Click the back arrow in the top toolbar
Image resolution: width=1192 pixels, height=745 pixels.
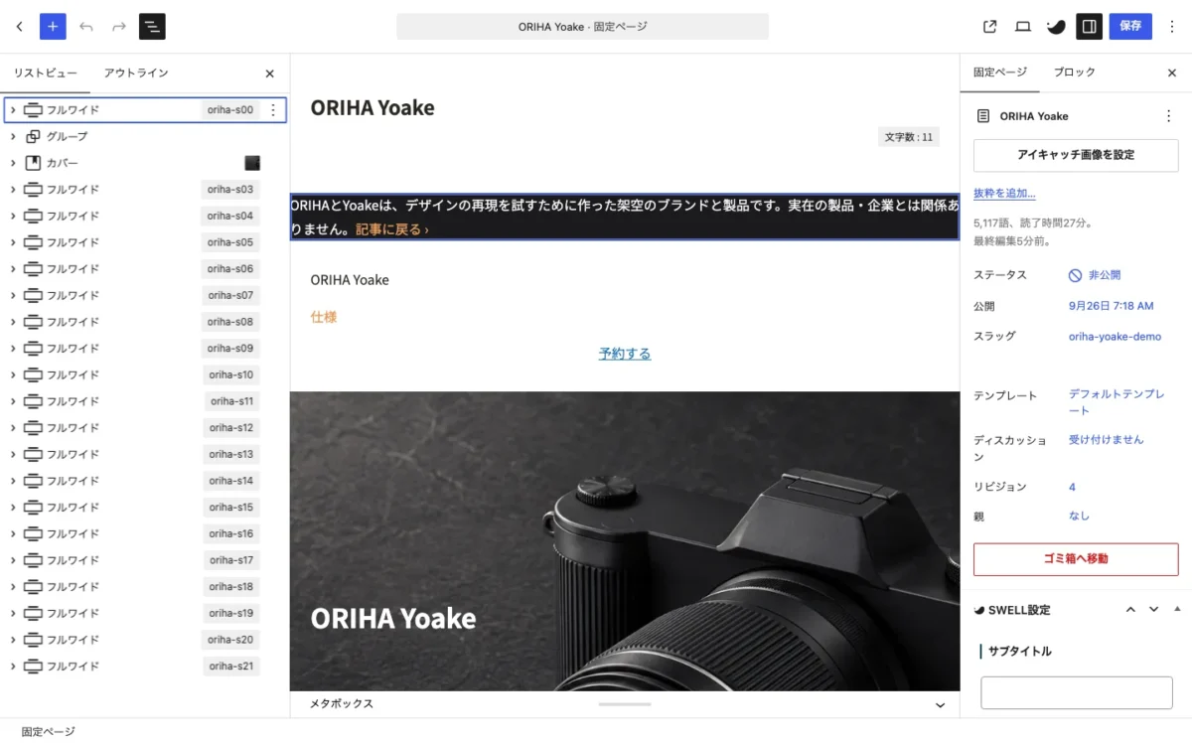[19, 27]
